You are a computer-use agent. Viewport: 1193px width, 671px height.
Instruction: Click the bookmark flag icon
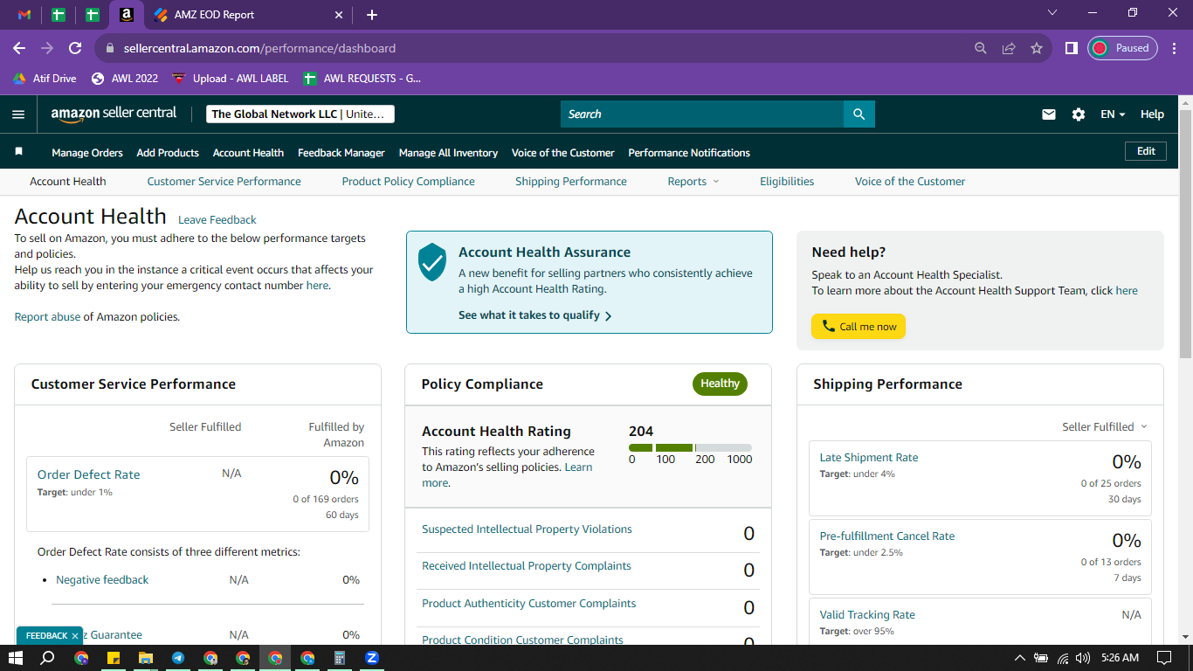18,152
